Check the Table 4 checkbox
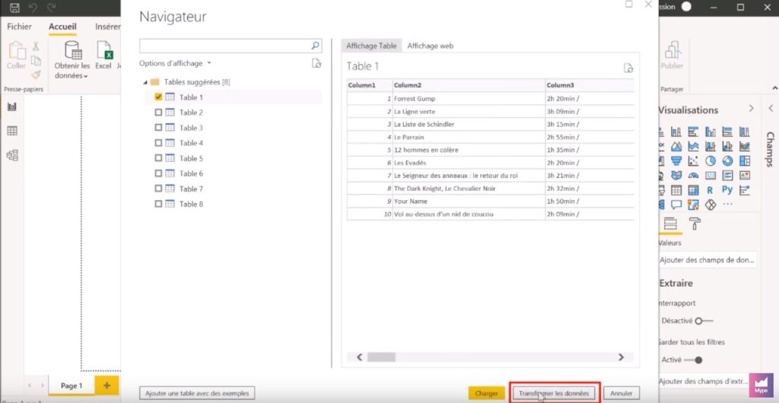779x403 pixels. pos(158,143)
